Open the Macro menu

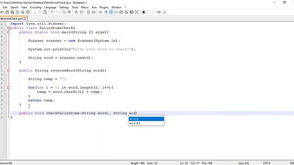85,7
